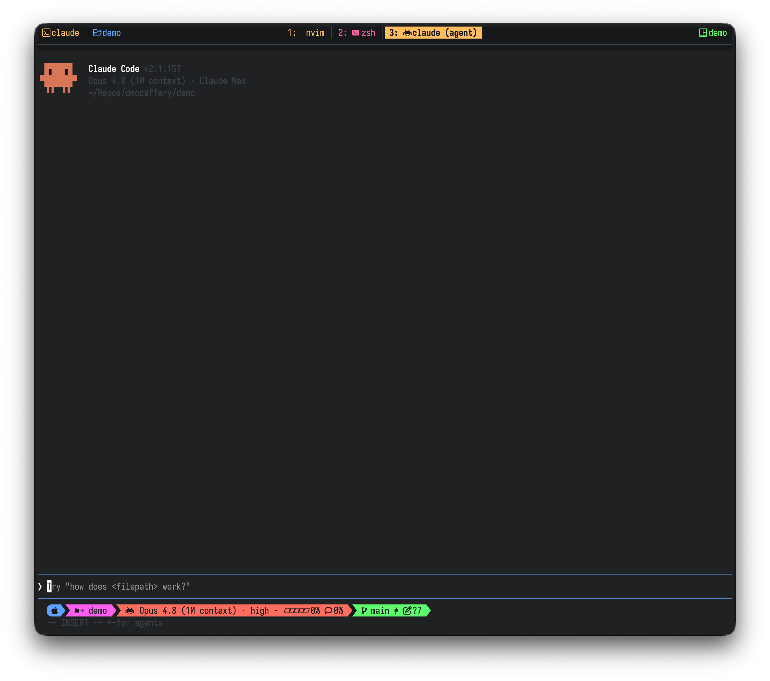Click the edit pencil icon before ?7

(x=407, y=611)
